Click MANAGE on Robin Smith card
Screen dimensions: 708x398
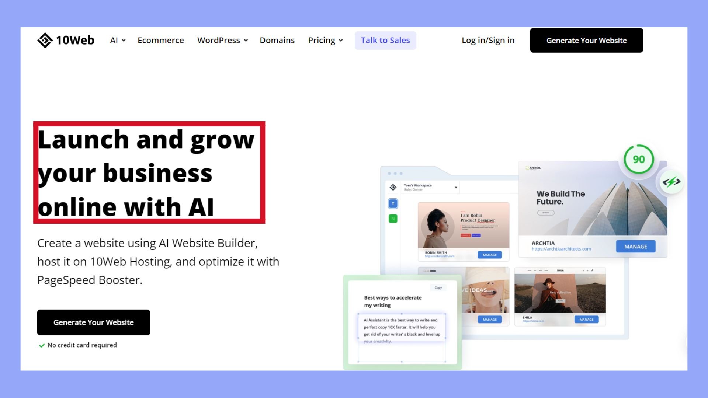click(x=490, y=255)
